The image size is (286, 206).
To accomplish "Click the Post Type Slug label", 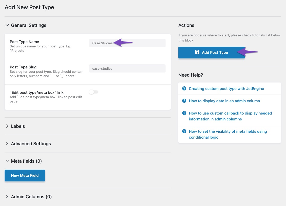I will click(23, 67).
